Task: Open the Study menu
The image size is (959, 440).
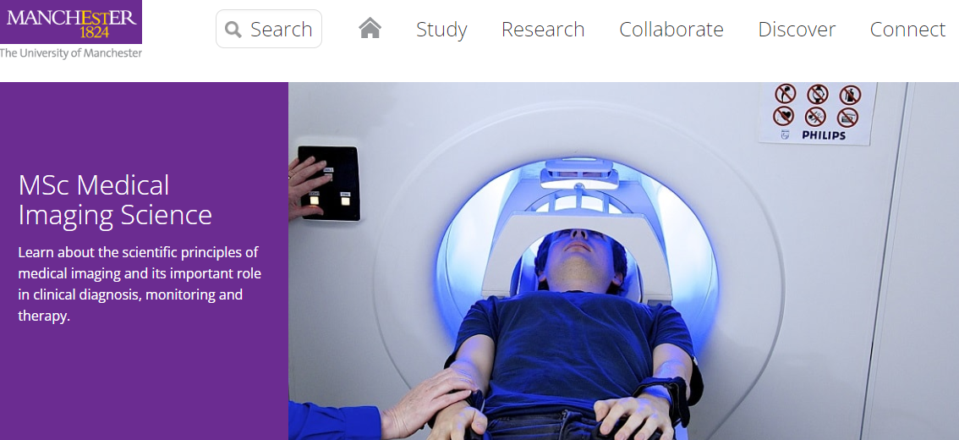Action: [441, 30]
